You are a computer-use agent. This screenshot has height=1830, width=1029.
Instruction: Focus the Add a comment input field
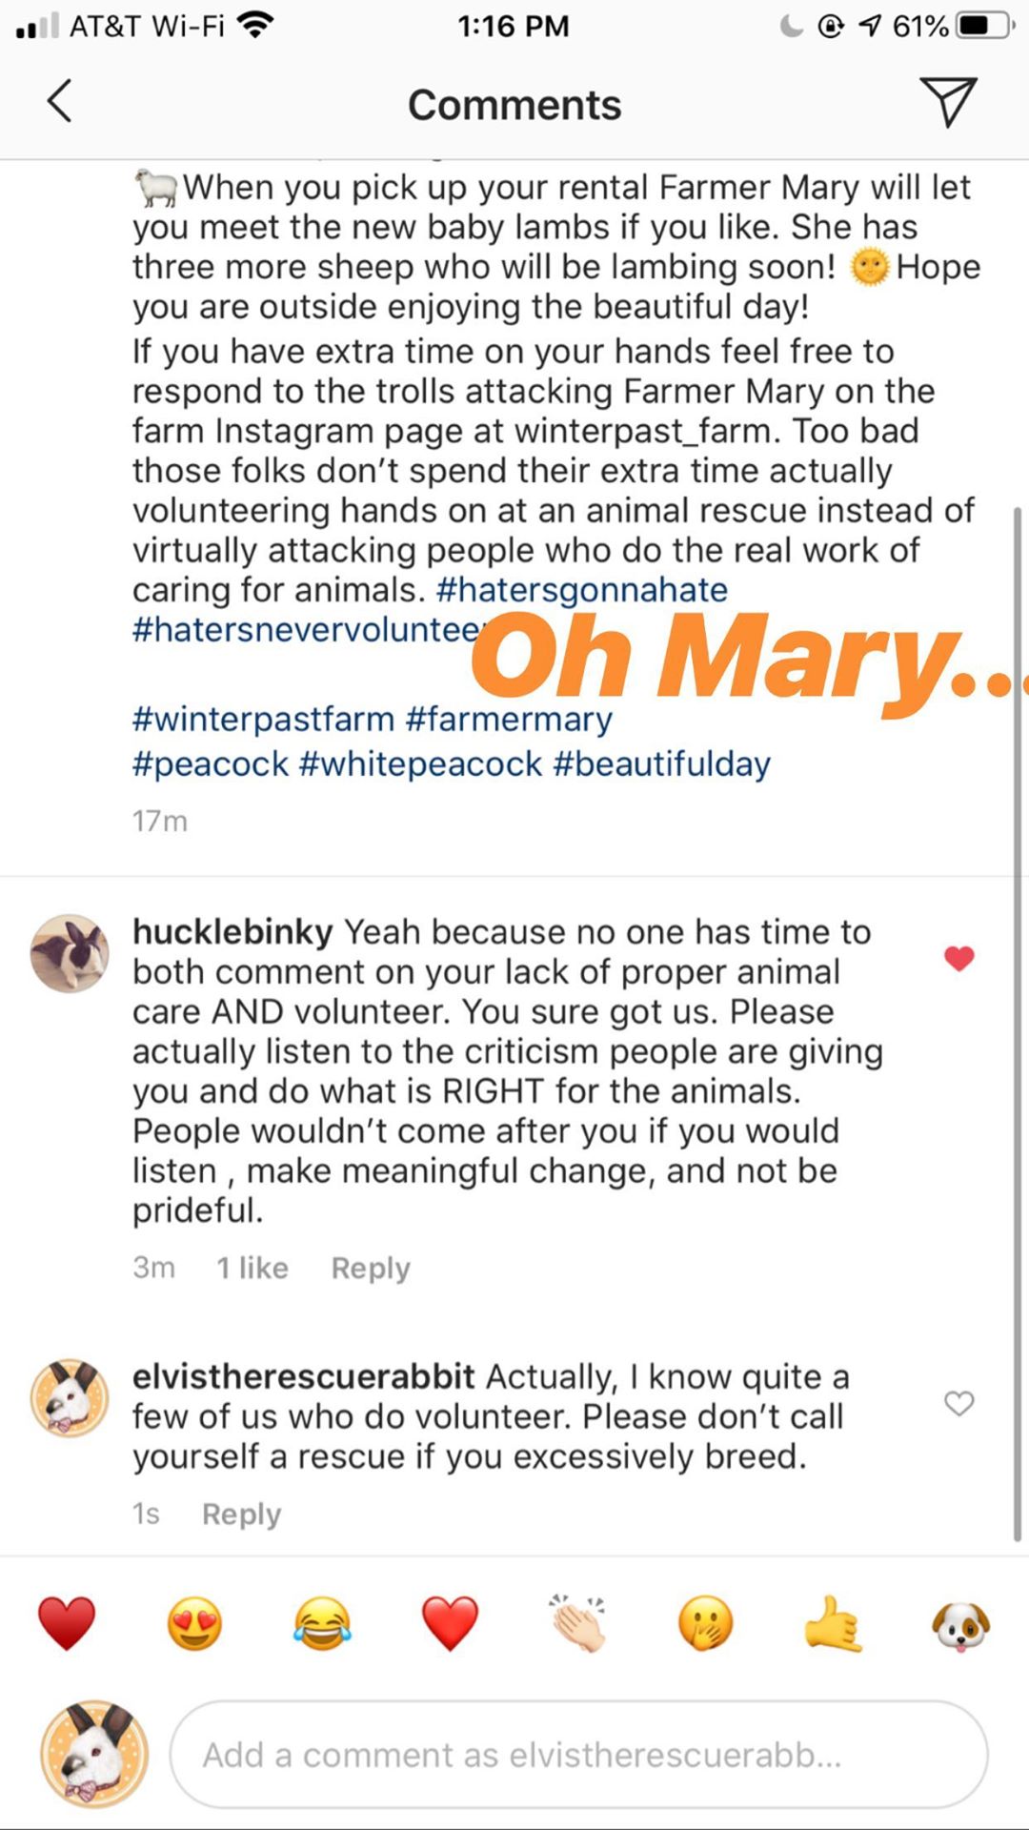pyautogui.click(x=578, y=1755)
